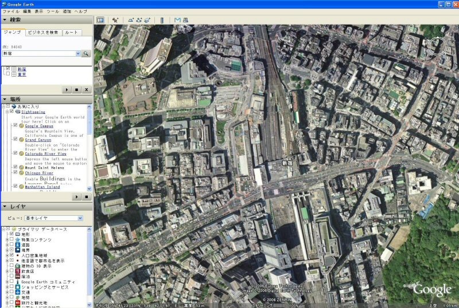Toggle the sidebar show/hide toolbar icon
The height and width of the screenshot is (308, 459).
[100, 20]
